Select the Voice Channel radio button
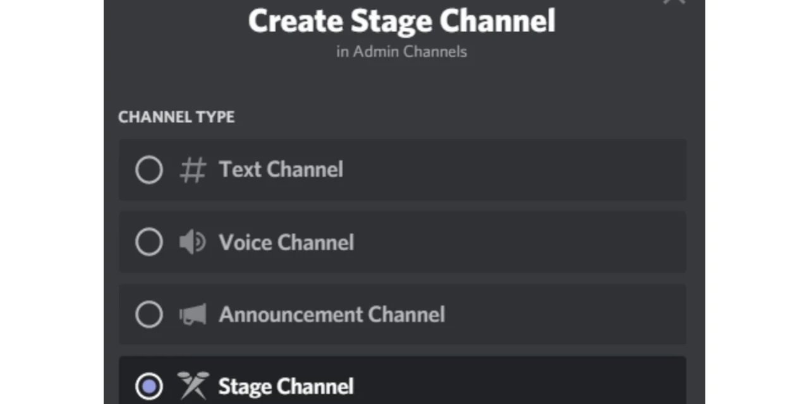Screen dimensions: 809x404 [x=149, y=242]
